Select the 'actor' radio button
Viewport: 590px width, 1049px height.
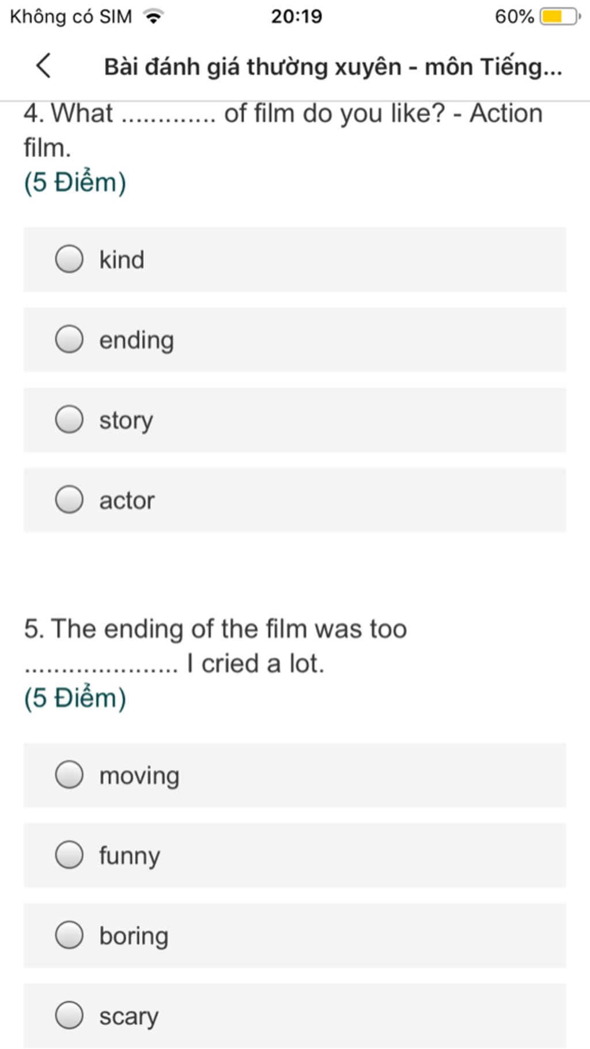(70, 499)
